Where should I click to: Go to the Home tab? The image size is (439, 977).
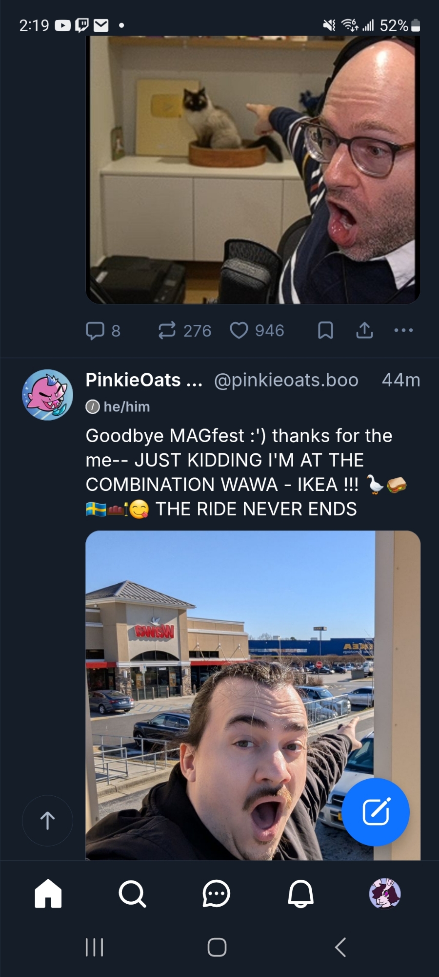[x=48, y=893]
